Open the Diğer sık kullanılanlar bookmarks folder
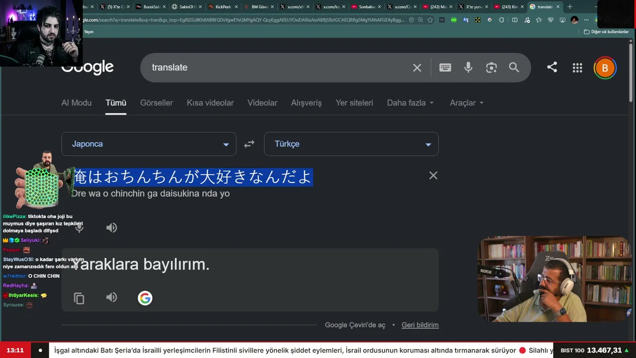This screenshot has width=636, height=358. pos(606,32)
